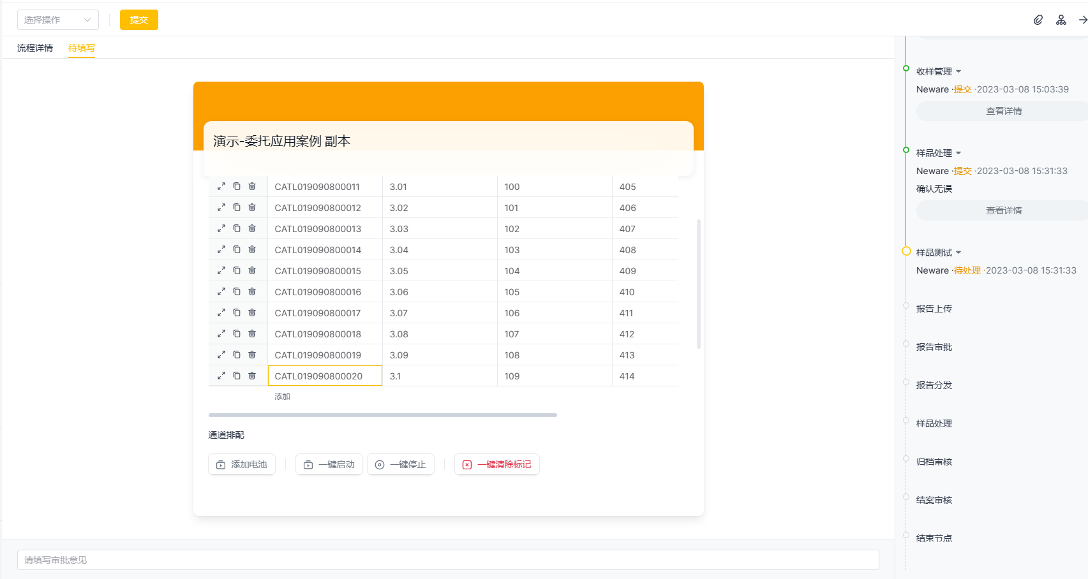Screen dimensions: 1088x579
Task: Click the yellow 提交 button
Action: coord(139,20)
